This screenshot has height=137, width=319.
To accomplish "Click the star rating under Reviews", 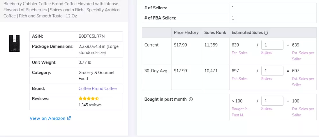I will pos(89,99).
